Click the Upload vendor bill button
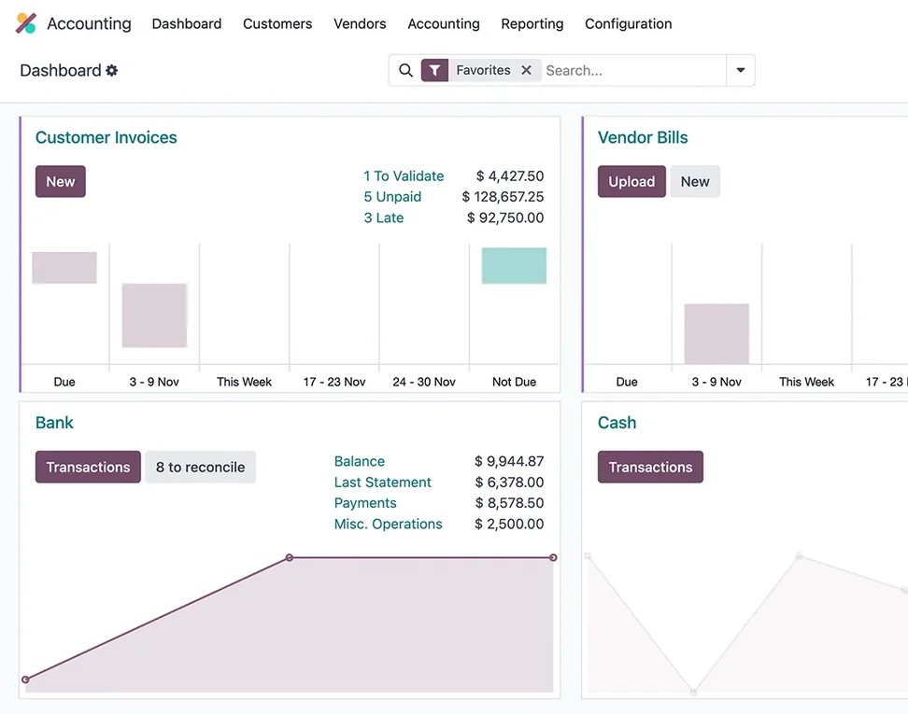 (x=631, y=182)
